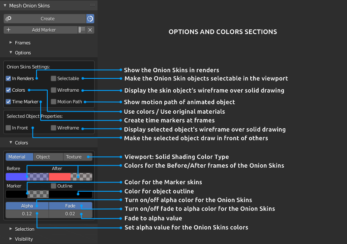Switch shading color type to Object

point(48,157)
